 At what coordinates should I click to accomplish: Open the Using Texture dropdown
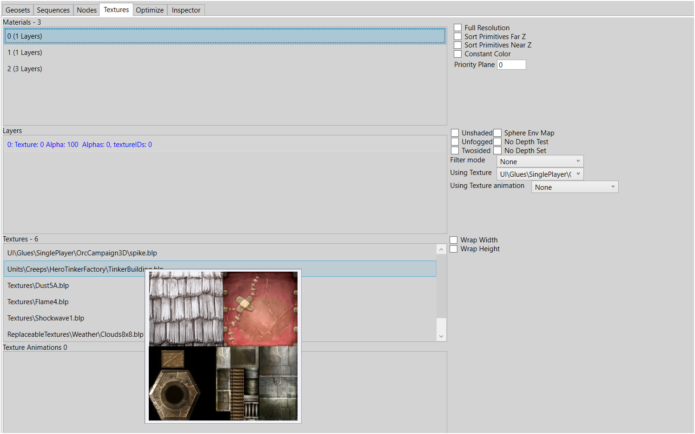click(x=540, y=174)
